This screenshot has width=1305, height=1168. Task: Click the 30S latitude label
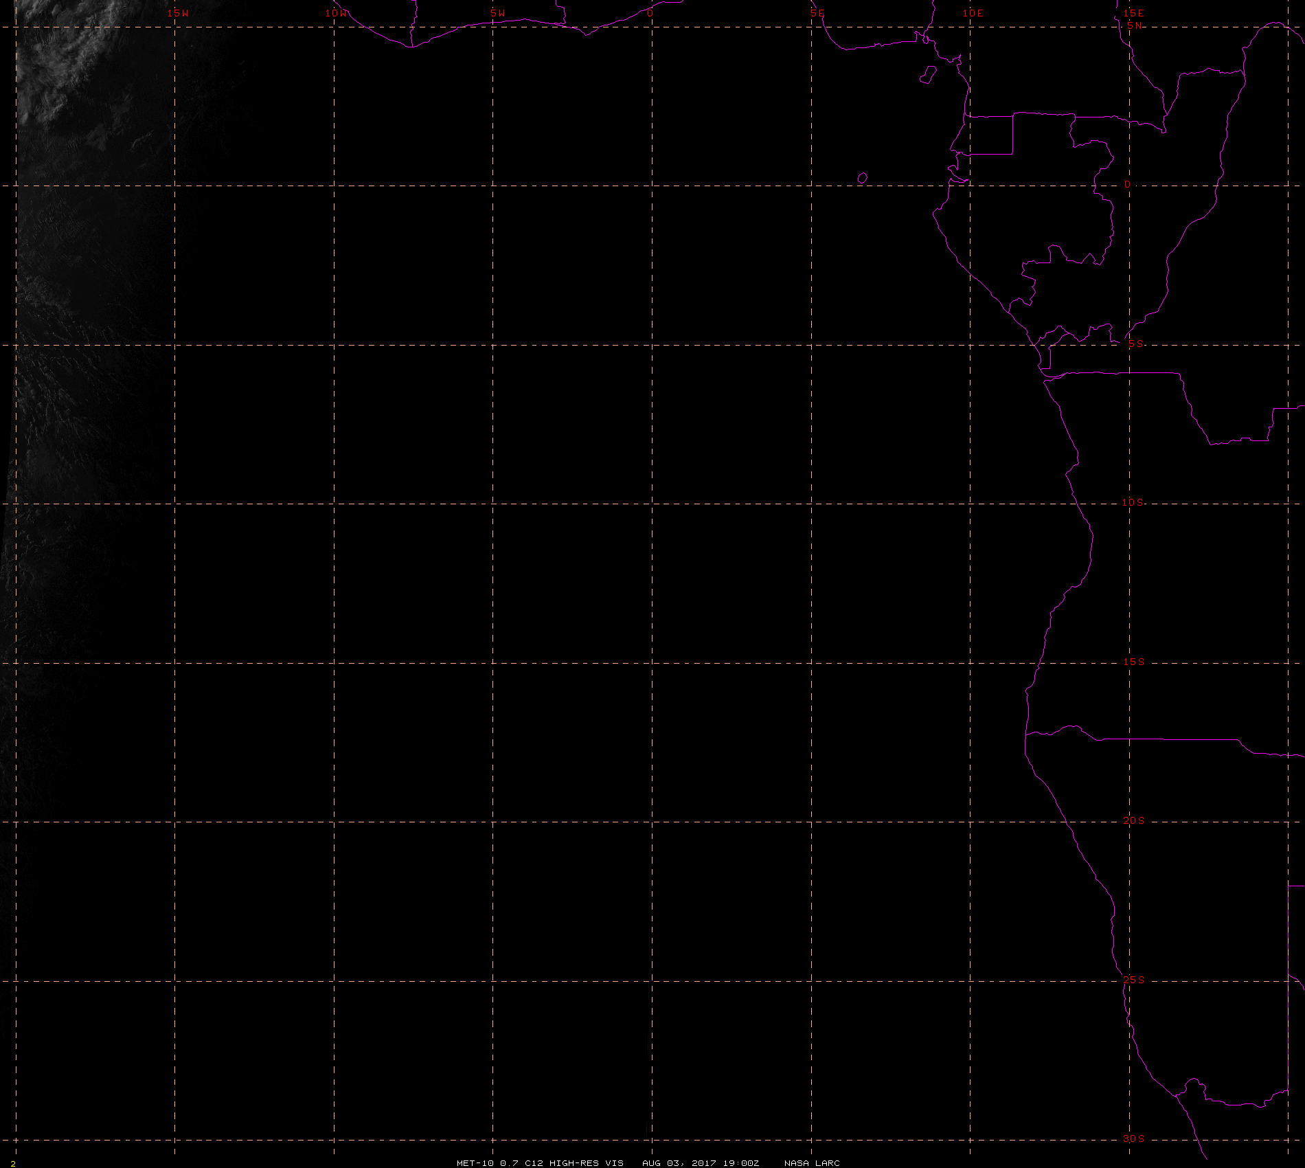1133,1138
